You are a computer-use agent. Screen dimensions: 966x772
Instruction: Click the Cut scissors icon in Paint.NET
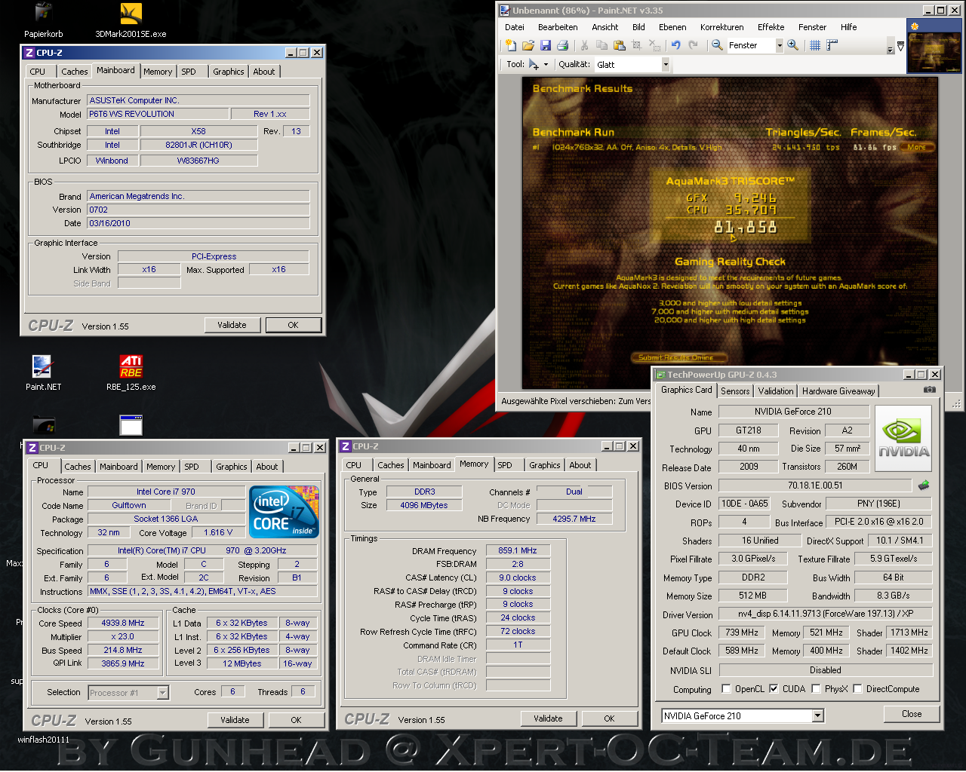(x=584, y=46)
